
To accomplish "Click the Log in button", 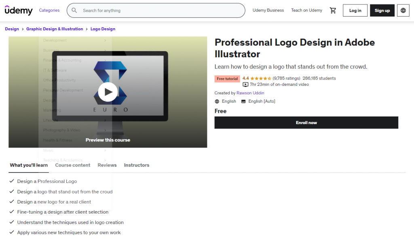I will pos(355,10).
